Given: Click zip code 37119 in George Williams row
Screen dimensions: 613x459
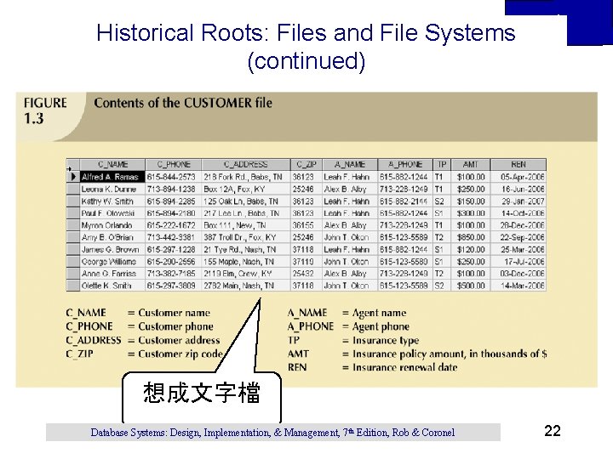Looking at the screenshot, I should pyautogui.click(x=303, y=262).
